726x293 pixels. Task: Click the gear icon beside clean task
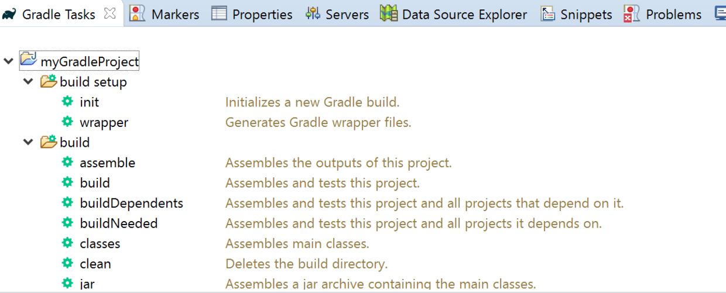[x=67, y=264]
